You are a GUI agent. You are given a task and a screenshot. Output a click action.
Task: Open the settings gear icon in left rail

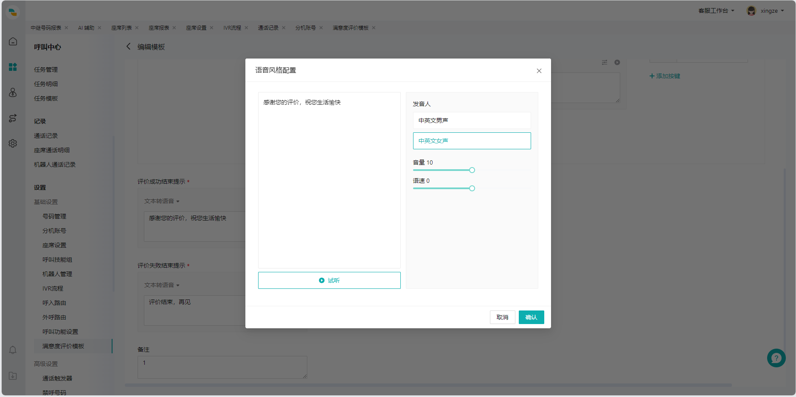click(13, 143)
